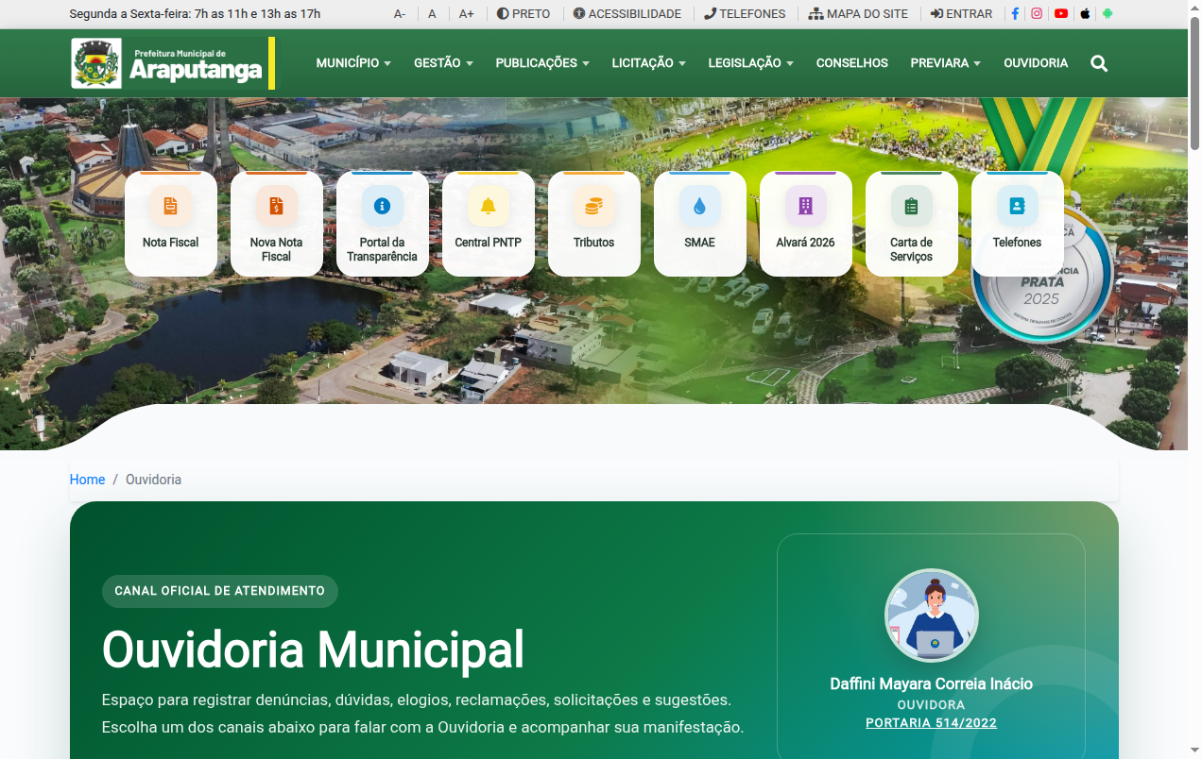The image size is (1202, 759).
Task: Open the Nova Nota Fiscal shortcut
Action: [277, 224]
